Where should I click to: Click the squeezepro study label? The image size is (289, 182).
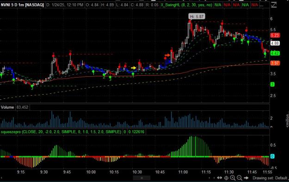pos(61,132)
